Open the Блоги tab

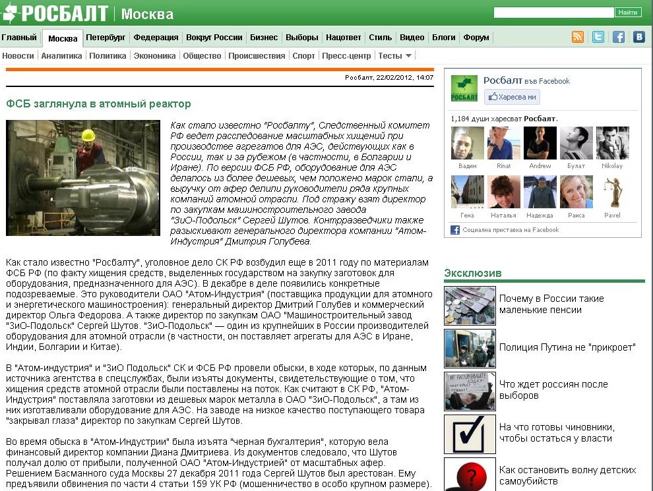point(443,38)
